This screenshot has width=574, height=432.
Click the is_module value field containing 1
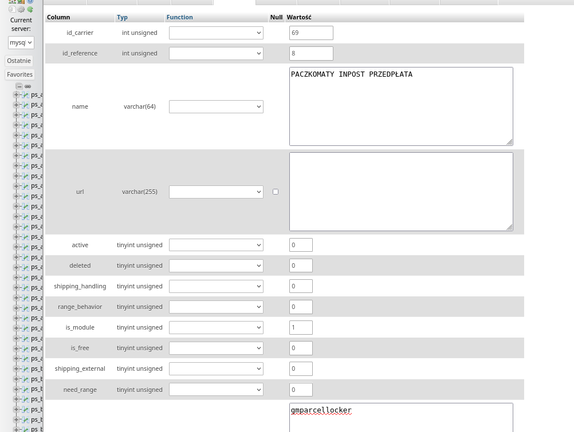(x=301, y=327)
